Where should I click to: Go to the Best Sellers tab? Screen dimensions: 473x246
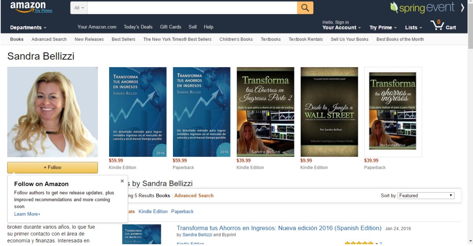[123, 39]
